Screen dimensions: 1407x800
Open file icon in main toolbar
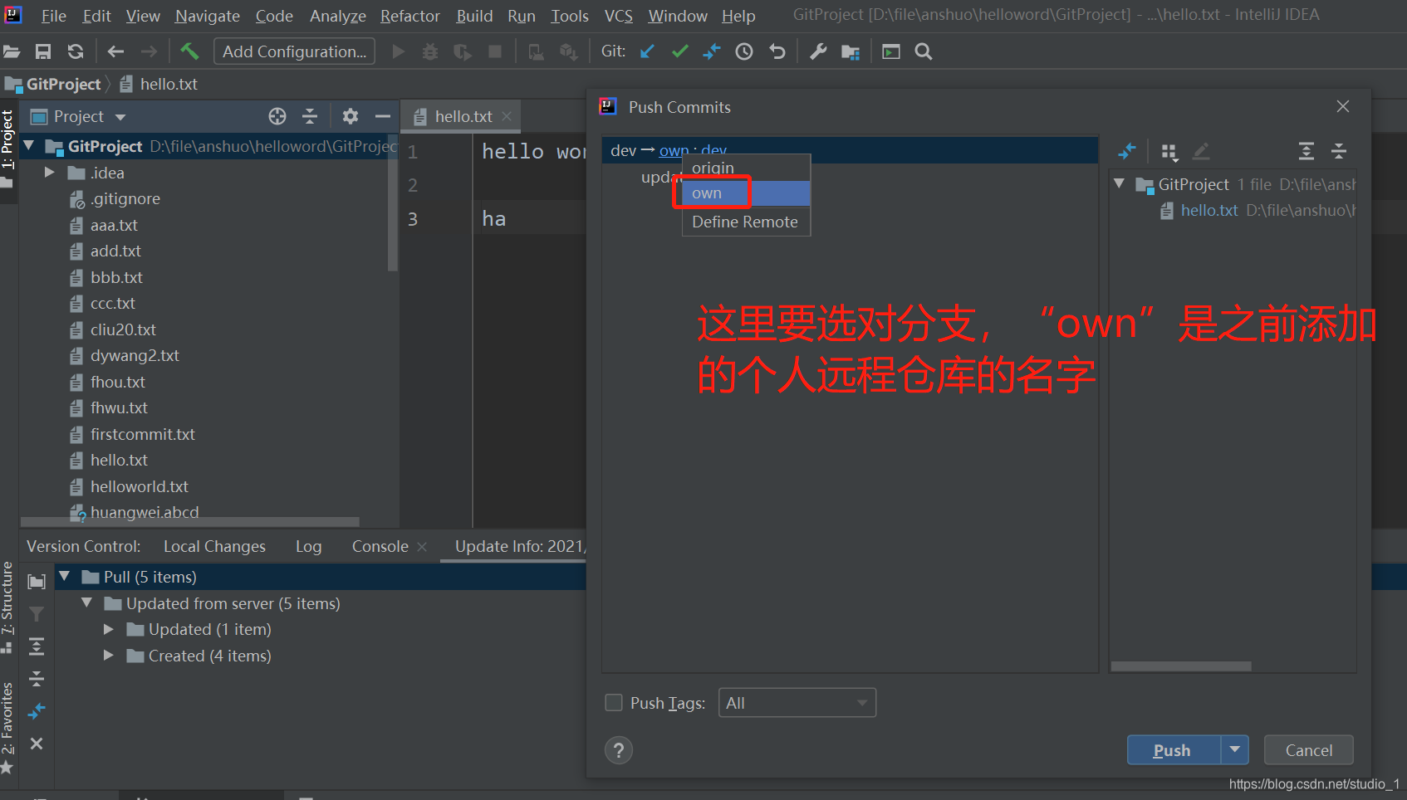[12, 51]
